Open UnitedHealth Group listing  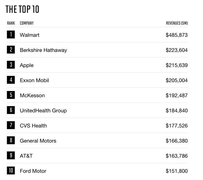click(x=43, y=111)
